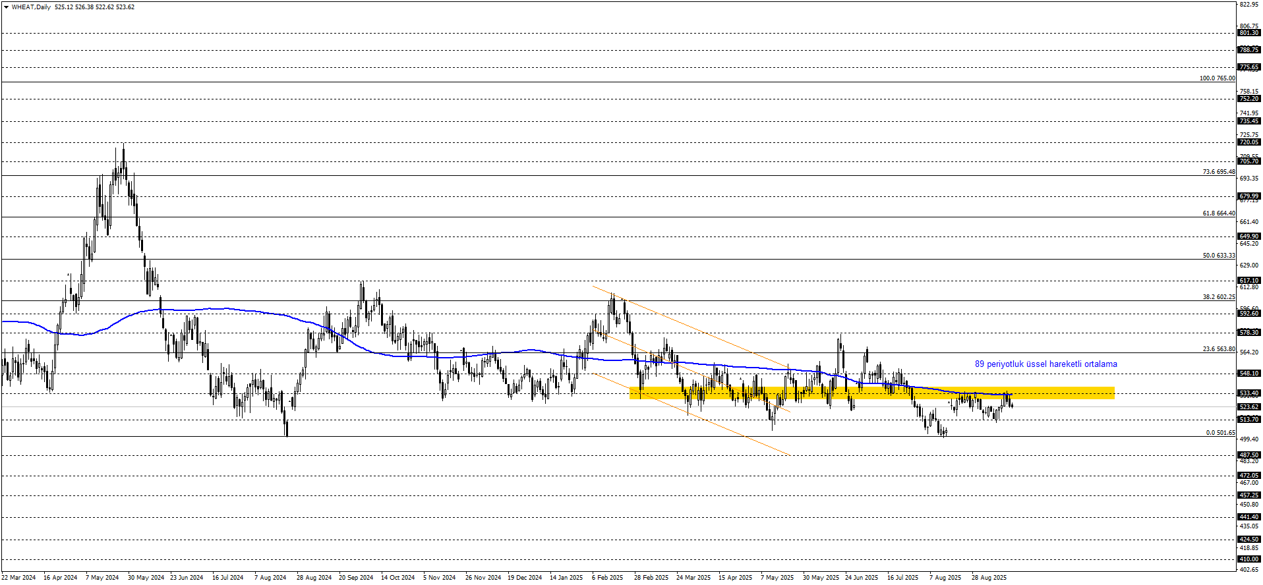1263x585 pixels.
Task: Select the 73.6 695.48 Fibonacci level label
Action: click(1218, 172)
